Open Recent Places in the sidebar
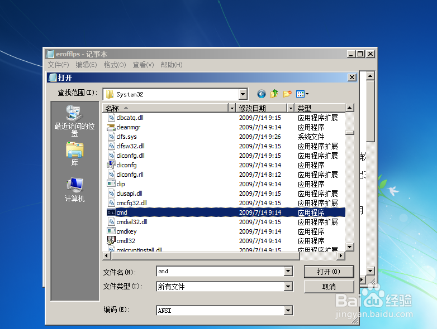Image resolution: width=437 pixels, height=329 pixels. click(x=74, y=121)
